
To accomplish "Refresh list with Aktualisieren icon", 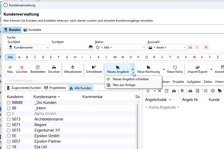I will coord(73,68).
